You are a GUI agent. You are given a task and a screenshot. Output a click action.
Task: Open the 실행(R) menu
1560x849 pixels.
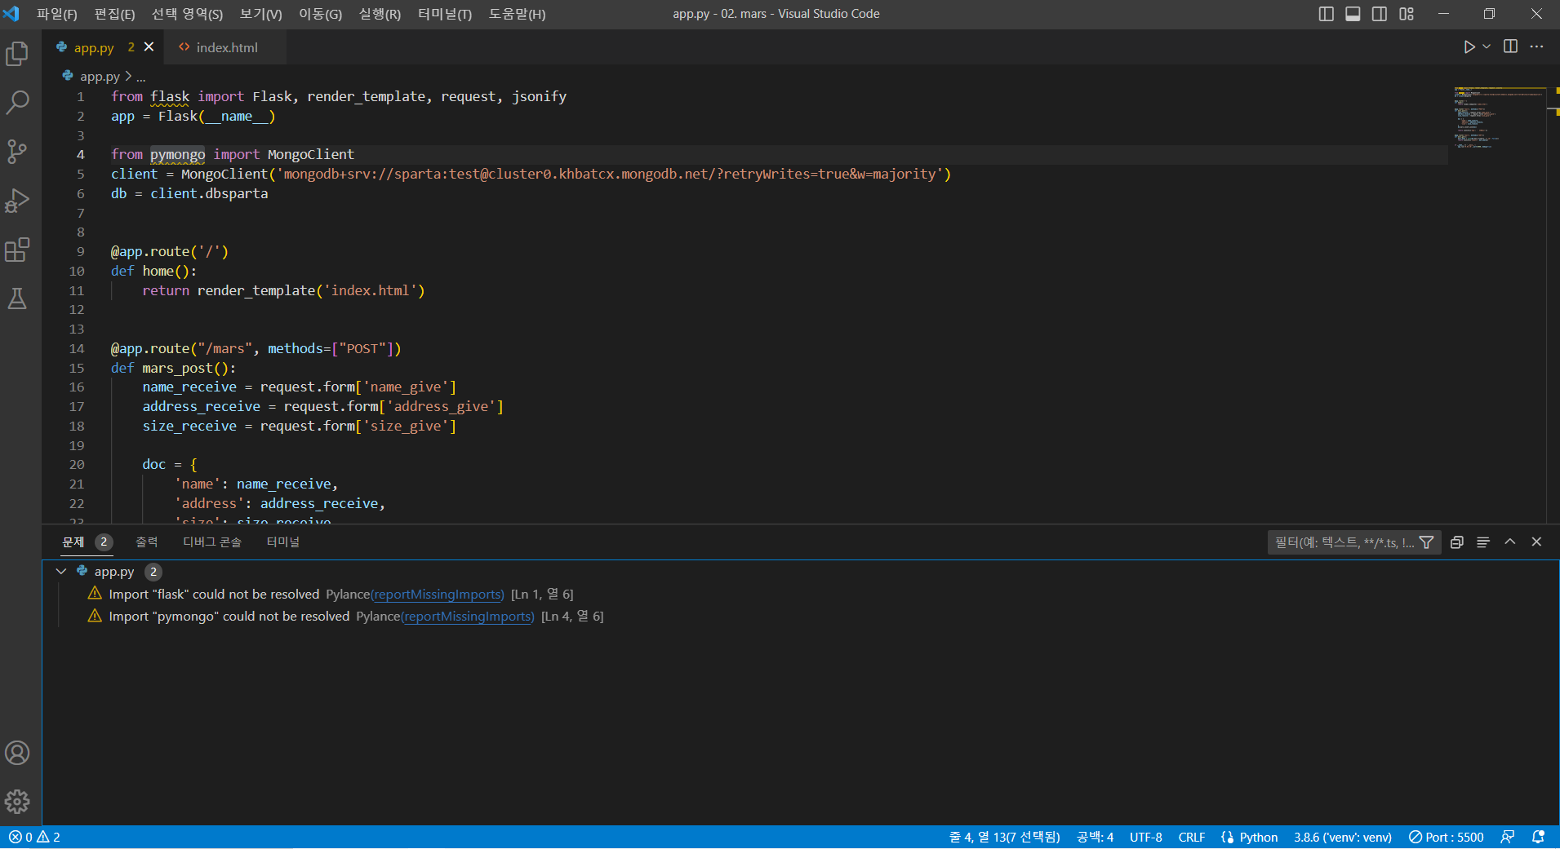pos(380,14)
